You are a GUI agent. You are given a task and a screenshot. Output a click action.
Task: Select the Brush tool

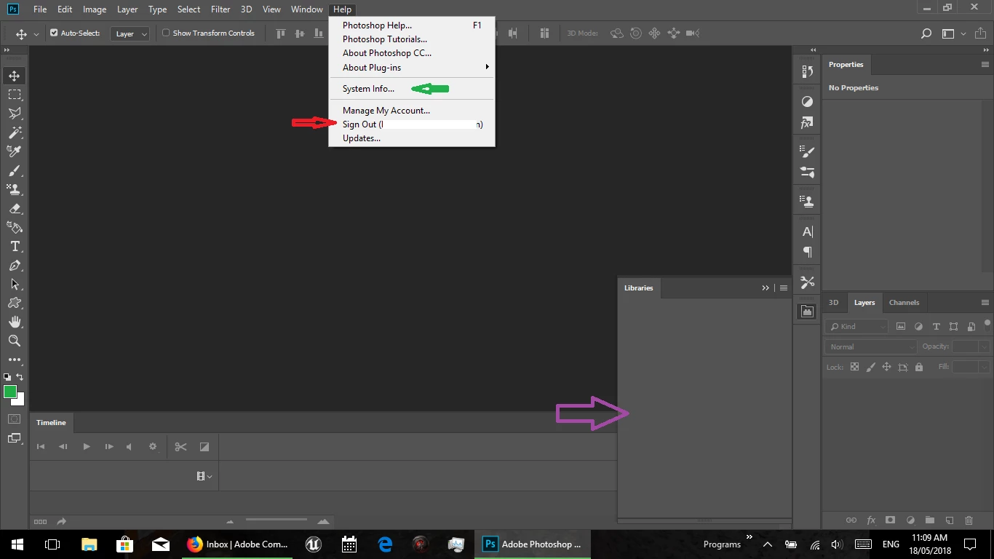tap(14, 170)
